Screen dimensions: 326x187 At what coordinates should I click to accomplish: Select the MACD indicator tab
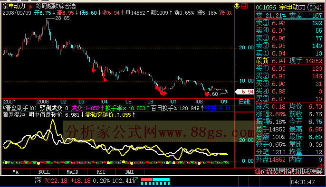[x=73, y=172]
